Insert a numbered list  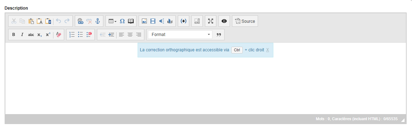[x=72, y=35]
